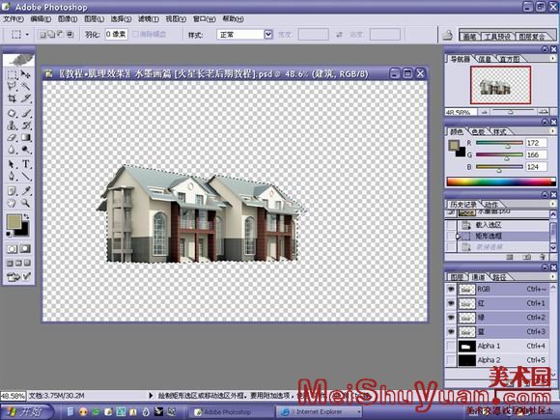
Task: Select the Magic Wand tool
Action: coord(26,86)
